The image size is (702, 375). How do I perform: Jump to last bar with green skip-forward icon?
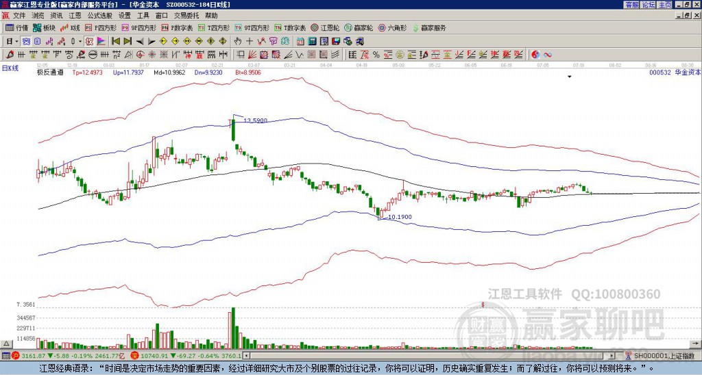[x=127, y=42]
